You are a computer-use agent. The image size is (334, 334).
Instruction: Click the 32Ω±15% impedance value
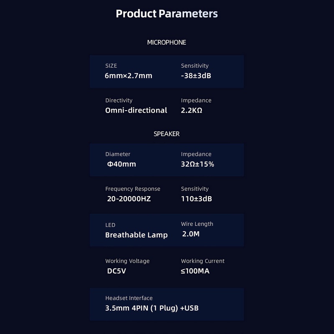click(197, 164)
